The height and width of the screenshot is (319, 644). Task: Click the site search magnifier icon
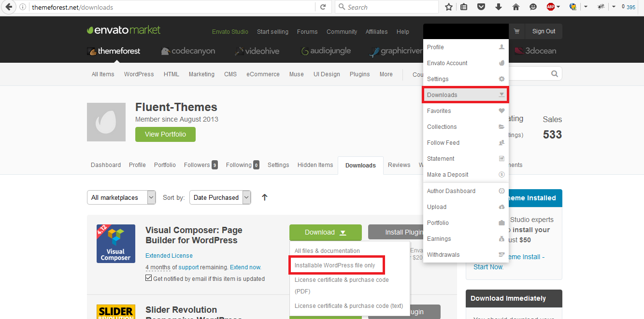[x=554, y=74]
